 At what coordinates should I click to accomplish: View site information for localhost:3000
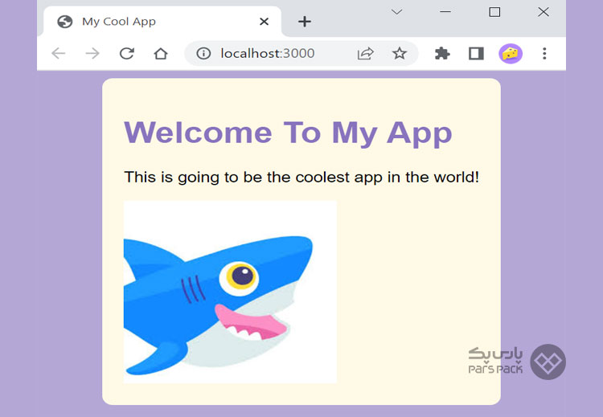coord(203,53)
